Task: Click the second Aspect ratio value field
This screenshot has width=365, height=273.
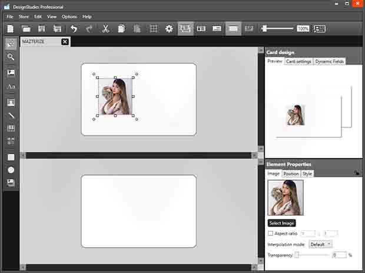Action: click(330, 233)
